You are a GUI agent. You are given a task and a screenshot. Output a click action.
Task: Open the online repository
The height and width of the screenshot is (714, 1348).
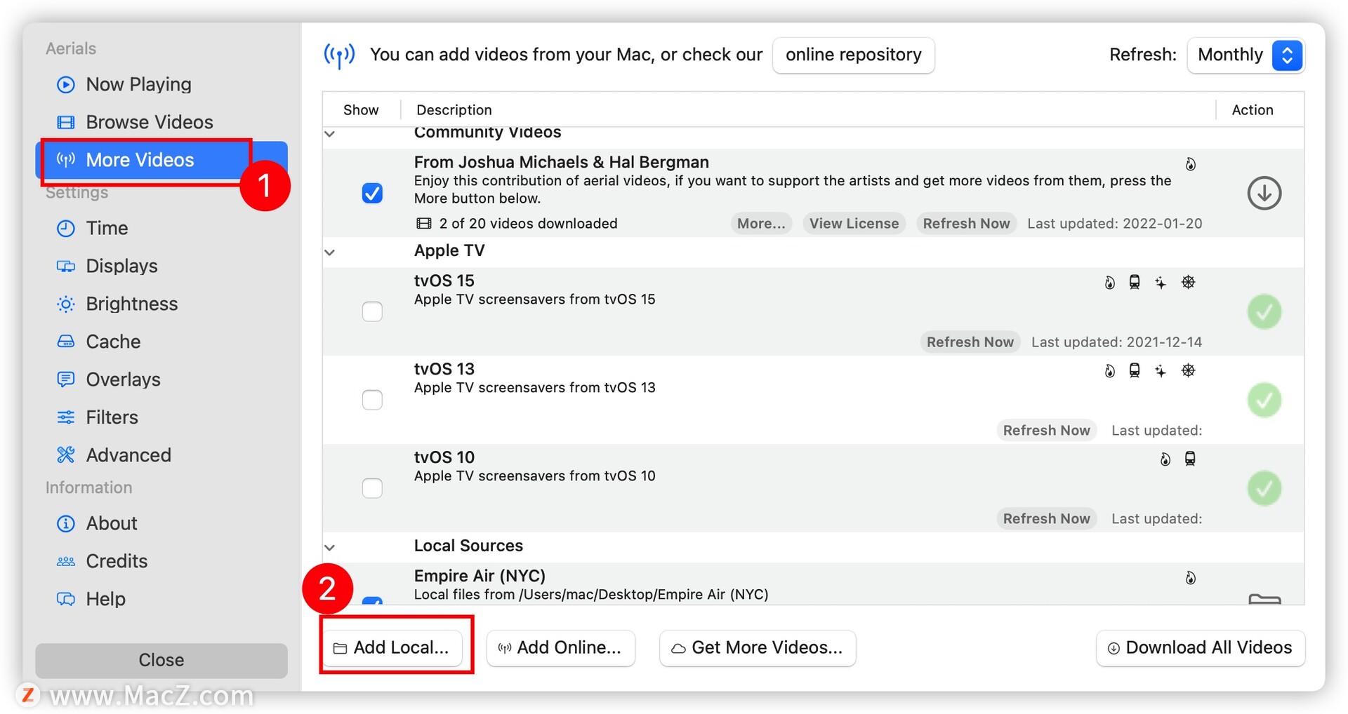pos(853,55)
